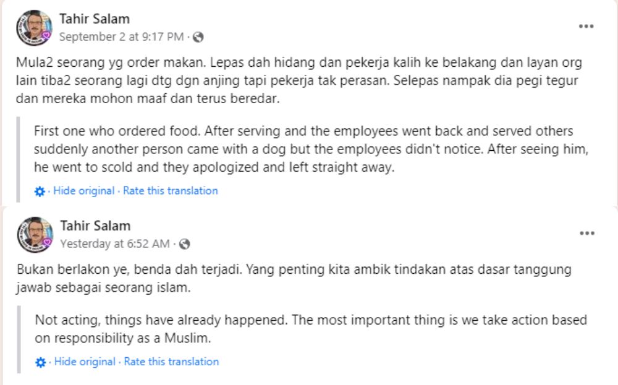Open options menu for Yesterday's post

pos(586,234)
